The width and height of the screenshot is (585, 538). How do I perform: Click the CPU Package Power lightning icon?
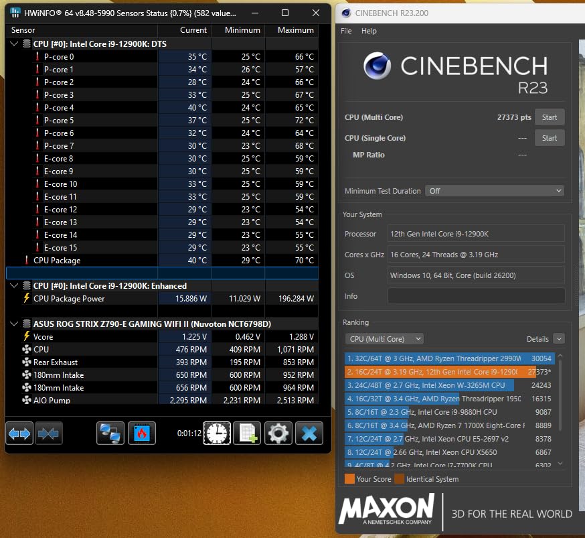click(27, 298)
